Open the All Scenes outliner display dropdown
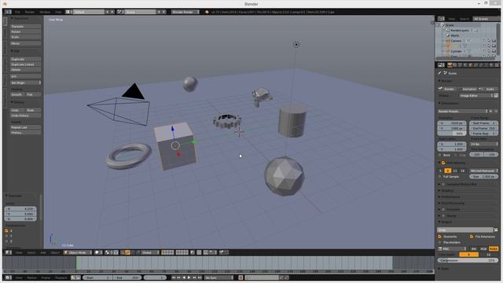This screenshot has height=283, width=503. (x=486, y=19)
